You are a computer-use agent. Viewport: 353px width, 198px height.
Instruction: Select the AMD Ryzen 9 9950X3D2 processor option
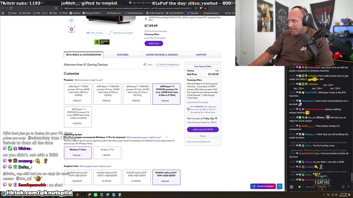click(x=78, y=117)
